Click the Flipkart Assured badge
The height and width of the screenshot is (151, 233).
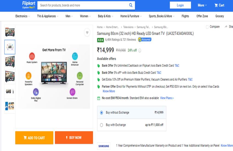point(144,40)
